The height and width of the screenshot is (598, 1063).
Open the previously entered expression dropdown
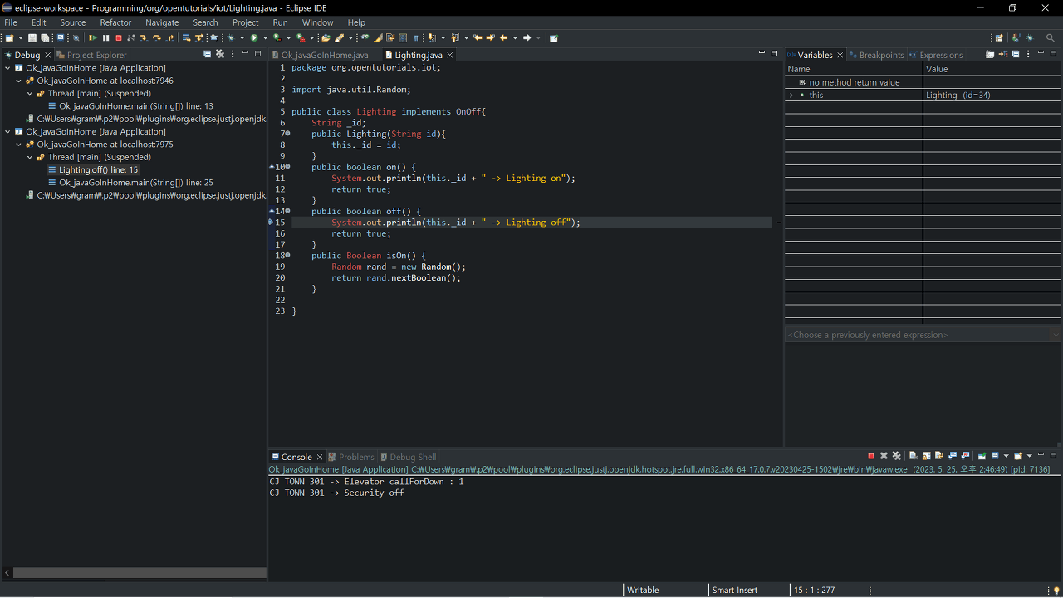point(1055,335)
